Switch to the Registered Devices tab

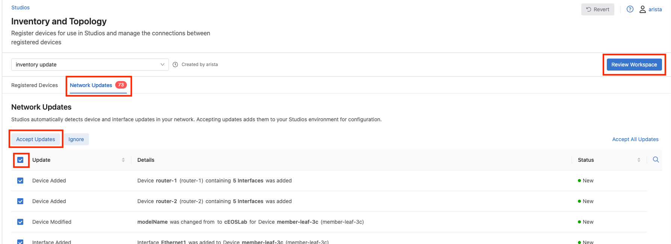(x=35, y=85)
